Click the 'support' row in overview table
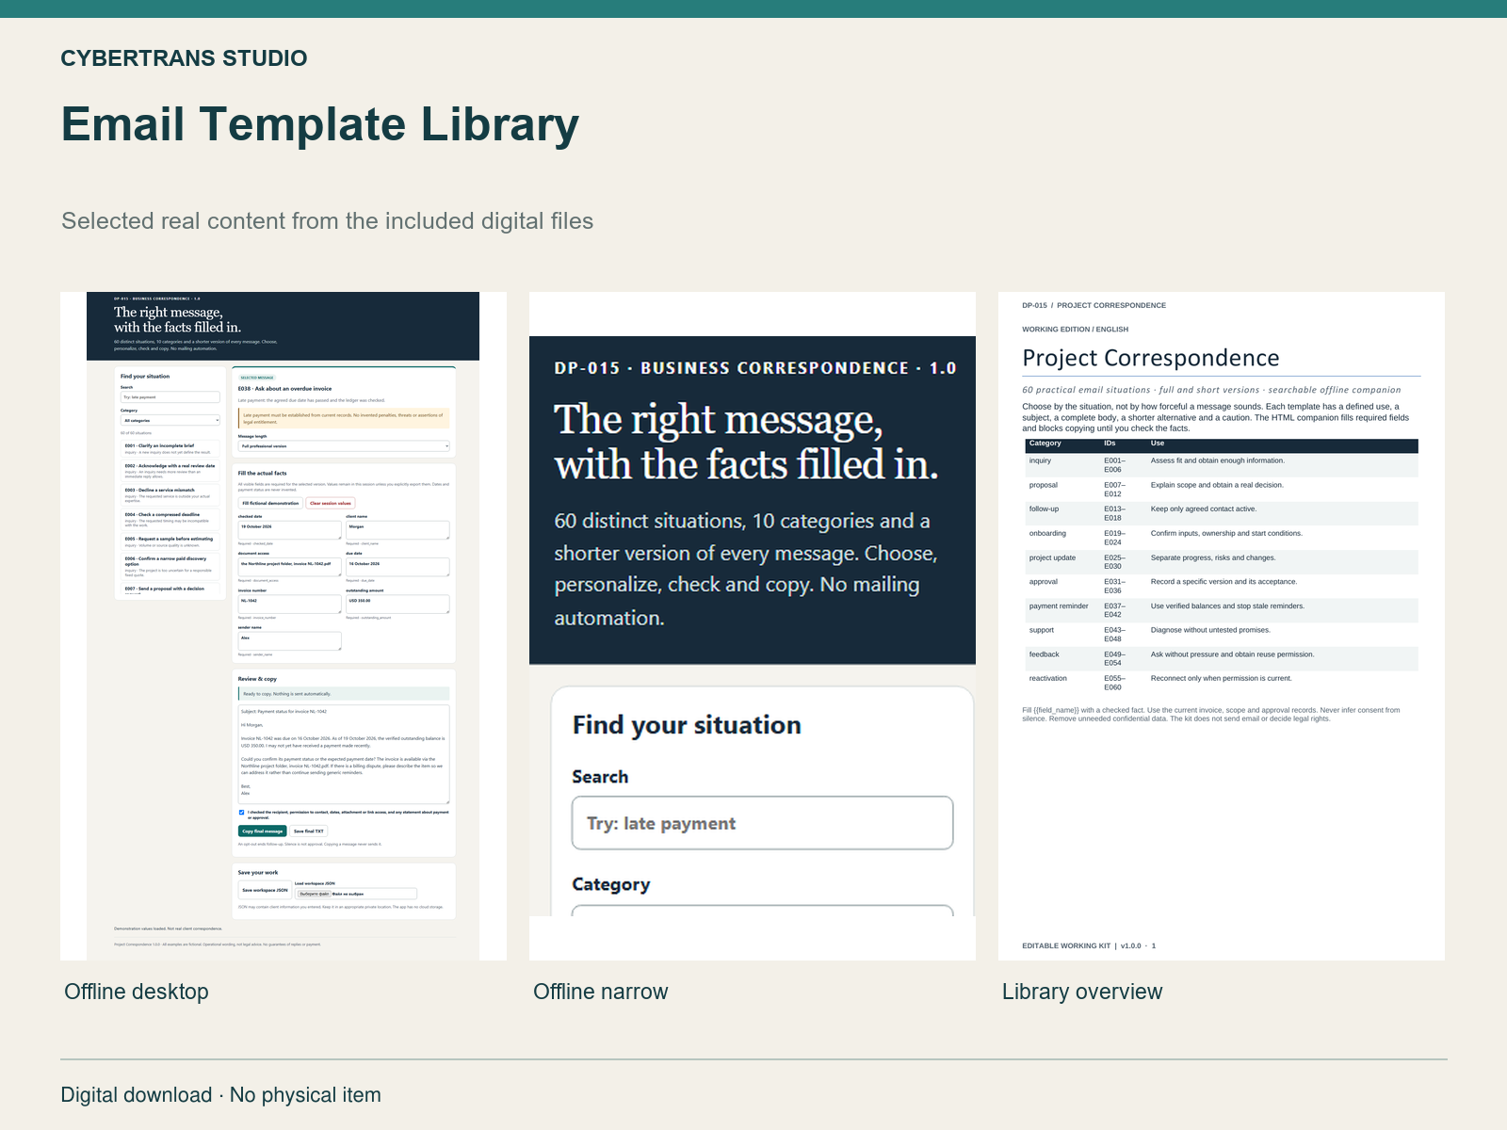Viewport: 1507px width, 1130px height. click(1222, 635)
